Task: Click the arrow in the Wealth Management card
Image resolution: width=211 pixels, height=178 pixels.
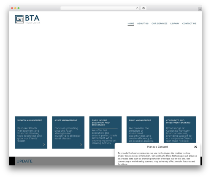Action: [44, 144]
